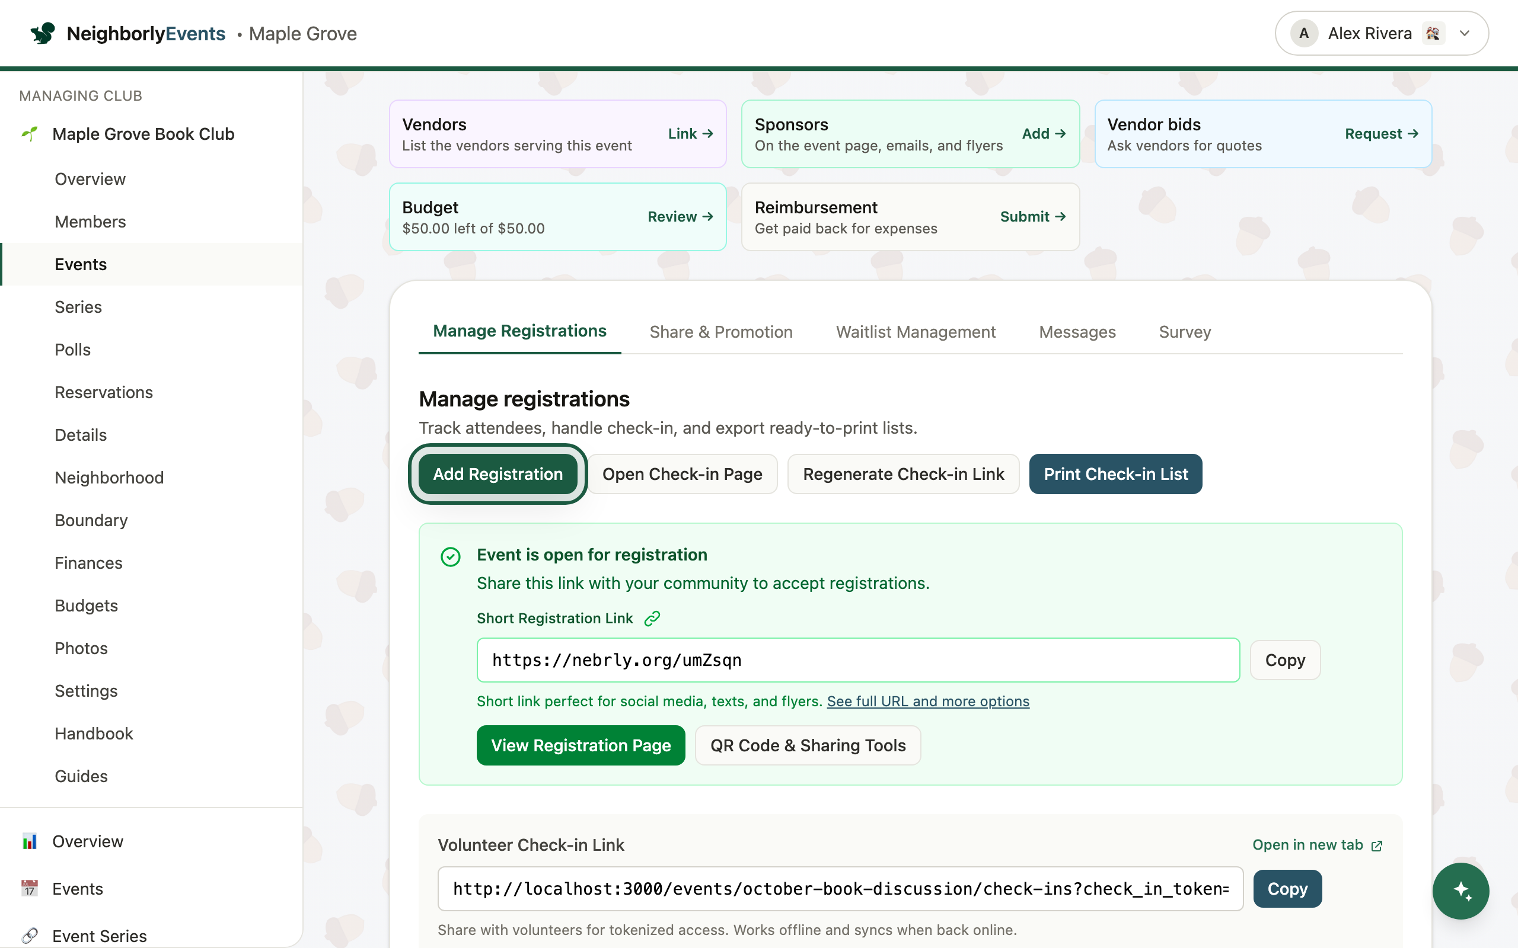The width and height of the screenshot is (1518, 948).
Task: Click the NeighborlyEvents squirrel logo icon
Action: [43, 33]
